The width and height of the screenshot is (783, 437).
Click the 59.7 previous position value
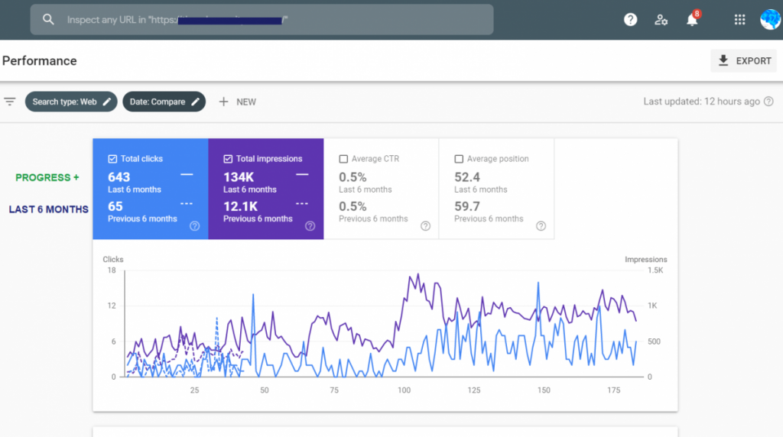[467, 206]
